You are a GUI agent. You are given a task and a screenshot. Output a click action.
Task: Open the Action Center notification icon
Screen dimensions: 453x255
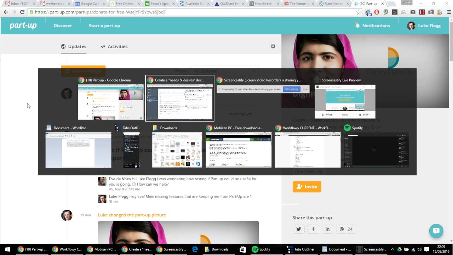(x=426, y=249)
